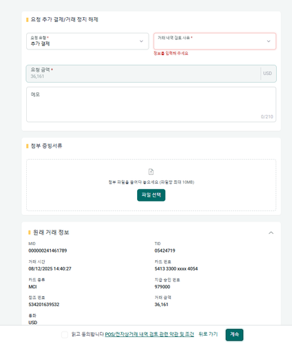The image size is (292, 344).
Task: Click the chevron arrow in 요청 유형 field
Action: click(x=141, y=41)
